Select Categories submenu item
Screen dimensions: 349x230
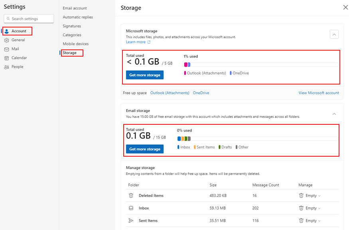[x=72, y=35]
